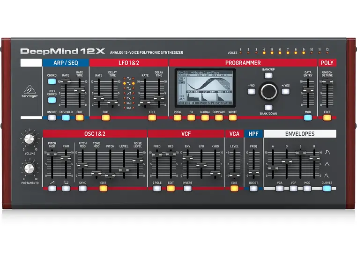Click the S&H label in LFO waveform list

coord(129,103)
